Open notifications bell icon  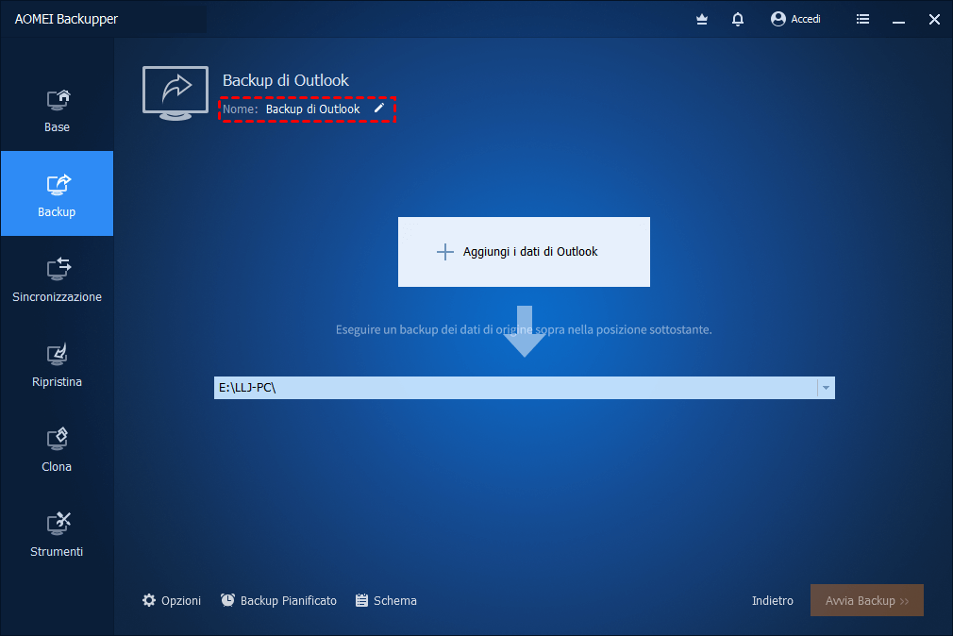click(738, 20)
